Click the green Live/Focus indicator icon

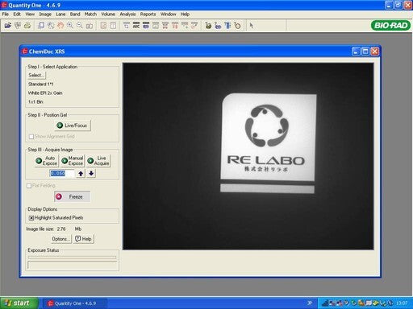[x=60, y=126]
